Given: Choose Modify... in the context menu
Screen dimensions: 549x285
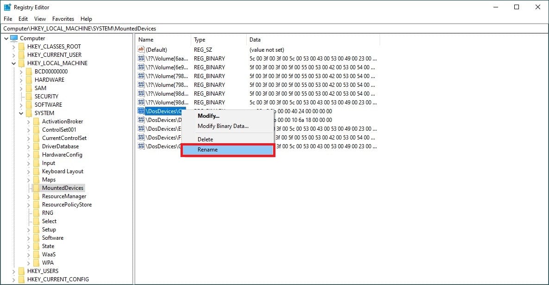Looking at the screenshot, I should 228,115.
